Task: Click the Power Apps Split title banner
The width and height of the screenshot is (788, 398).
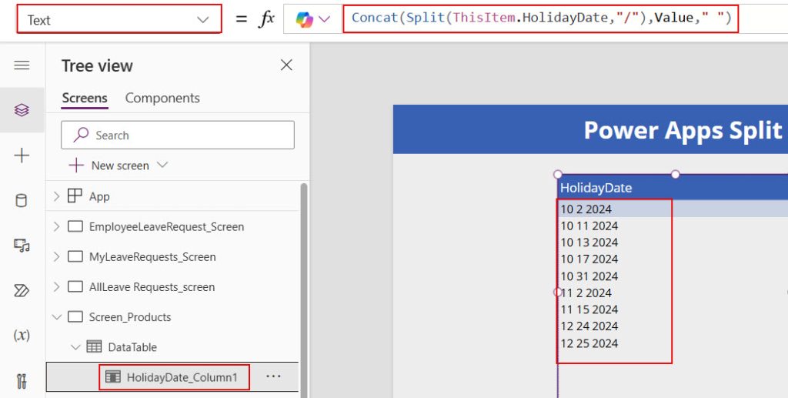Action: (x=590, y=129)
